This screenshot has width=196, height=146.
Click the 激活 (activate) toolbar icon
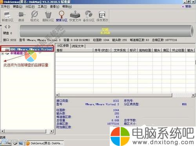21,16
